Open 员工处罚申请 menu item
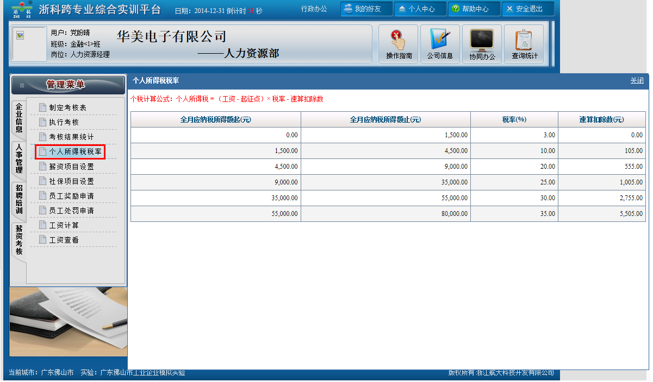This screenshot has width=653, height=382. [71, 211]
